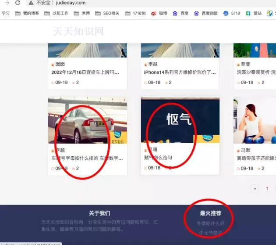Viewport: 276px width, 245px height.
Task: Click the 关于我们 footer heading
Action: tap(99, 213)
